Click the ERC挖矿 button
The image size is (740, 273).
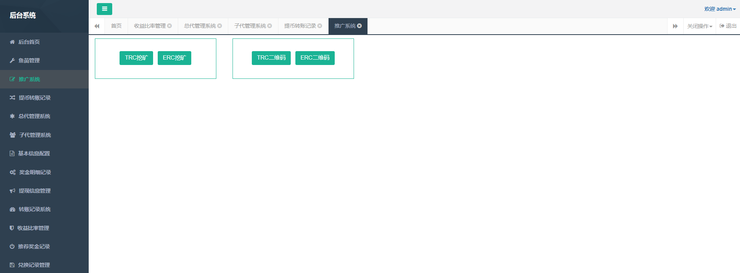pos(174,58)
